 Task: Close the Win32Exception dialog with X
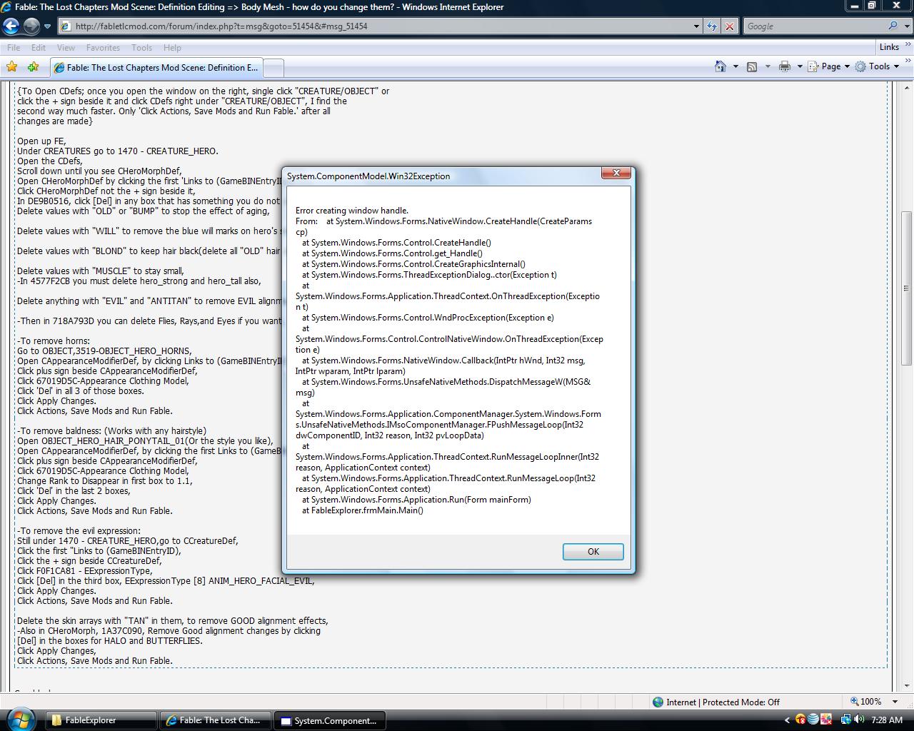616,173
